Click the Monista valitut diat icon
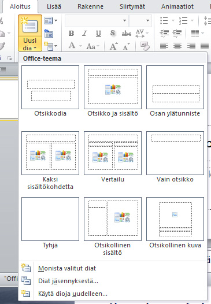Image resolution: width=211 pixels, height=304 pixels. pyautogui.click(x=26, y=268)
